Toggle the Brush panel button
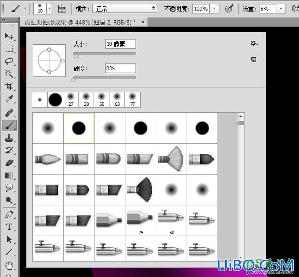The height and width of the screenshot is (277, 299). tap(62, 9)
